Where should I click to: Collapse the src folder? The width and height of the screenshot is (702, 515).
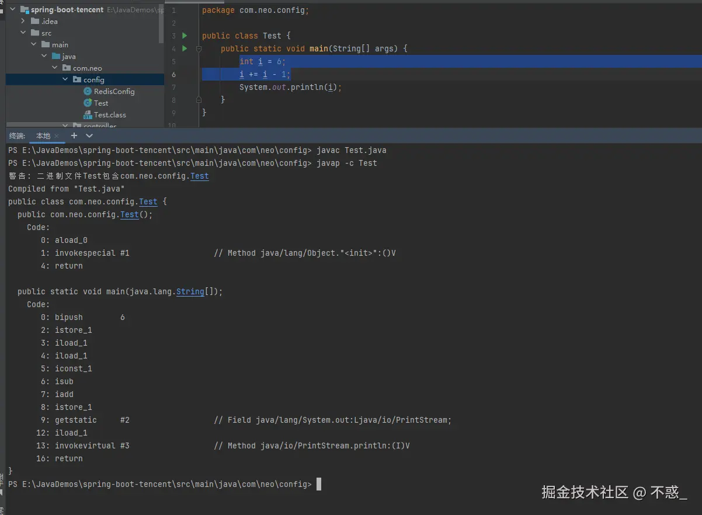click(23, 33)
